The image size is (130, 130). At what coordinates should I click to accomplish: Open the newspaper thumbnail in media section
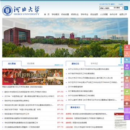pyautogui.click(x=119, y=121)
